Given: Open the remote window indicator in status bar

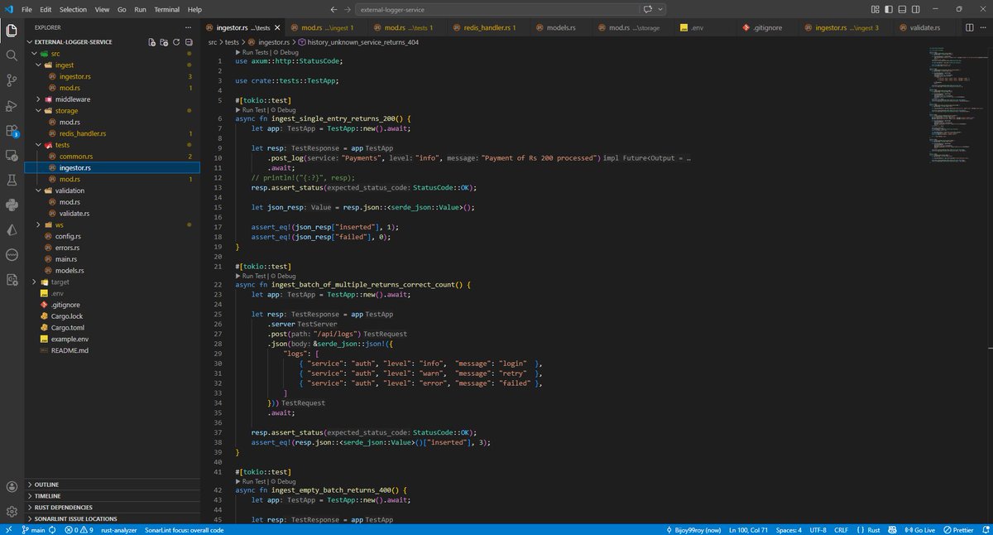Looking at the screenshot, I should pos(8,529).
